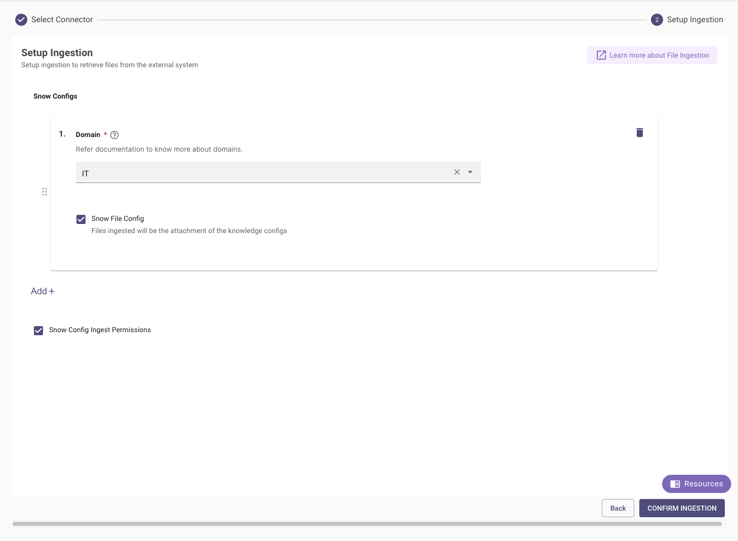This screenshot has width=738, height=541.
Task: Click the Select Connector completed step icon
Action: pos(21,20)
